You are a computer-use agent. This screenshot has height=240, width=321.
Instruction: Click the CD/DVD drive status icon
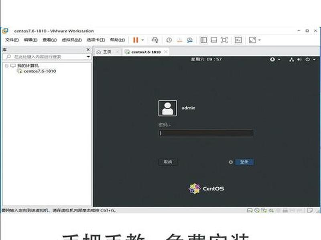click(x=257, y=210)
